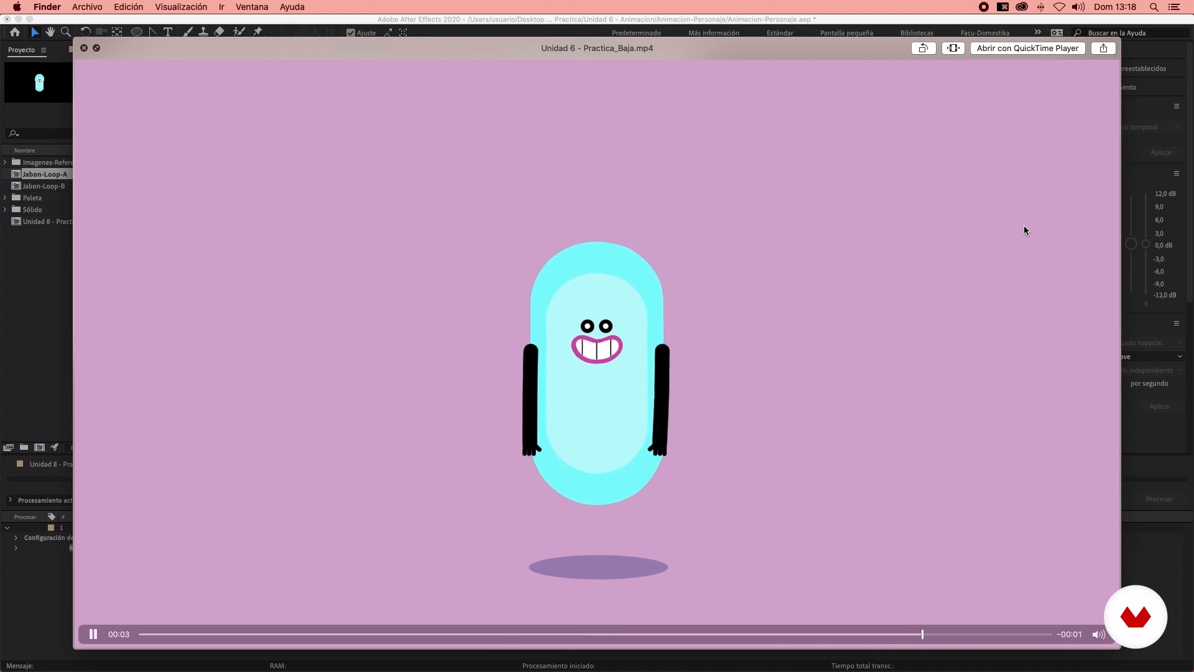Toggle the Ajuste snapping checkbox
Viewport: 1194px width, 672px height.
[x=351, y=33]
